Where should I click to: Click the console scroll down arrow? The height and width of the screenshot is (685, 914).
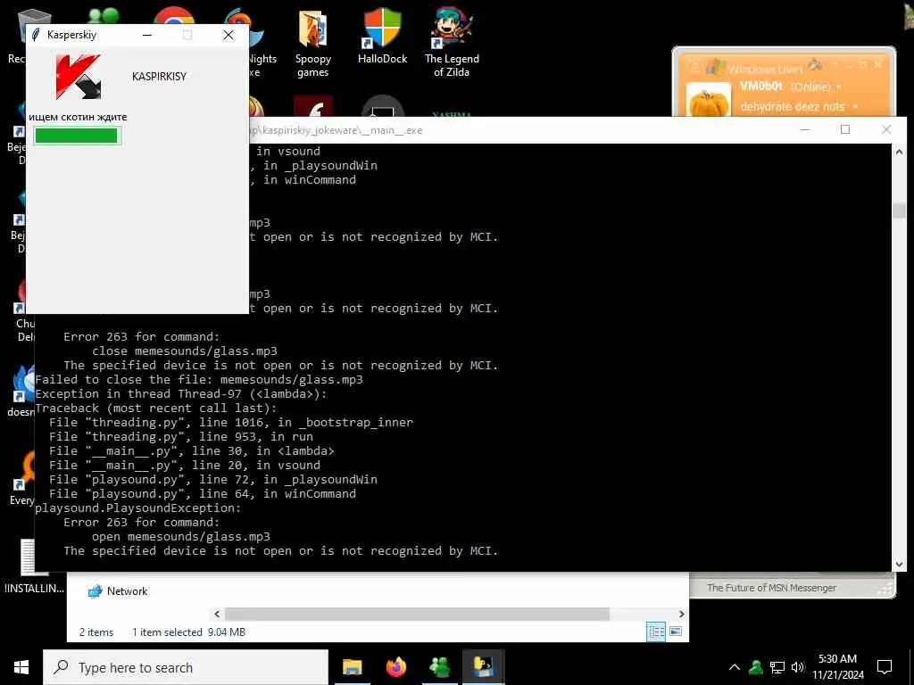(899, 564)
